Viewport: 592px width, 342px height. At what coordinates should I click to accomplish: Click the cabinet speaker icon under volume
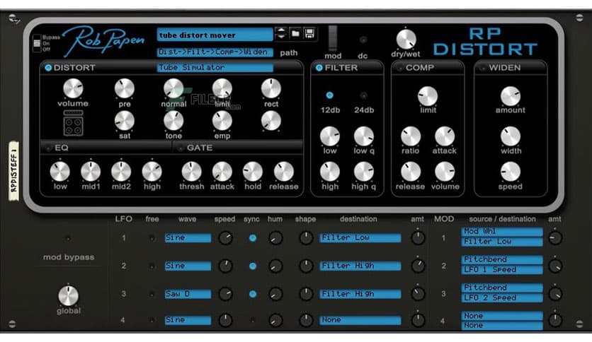pos(73,123)
